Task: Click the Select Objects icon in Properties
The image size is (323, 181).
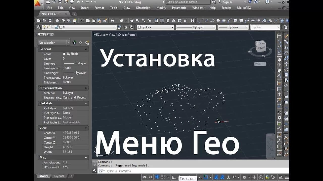Action: (x=80, y=43)
